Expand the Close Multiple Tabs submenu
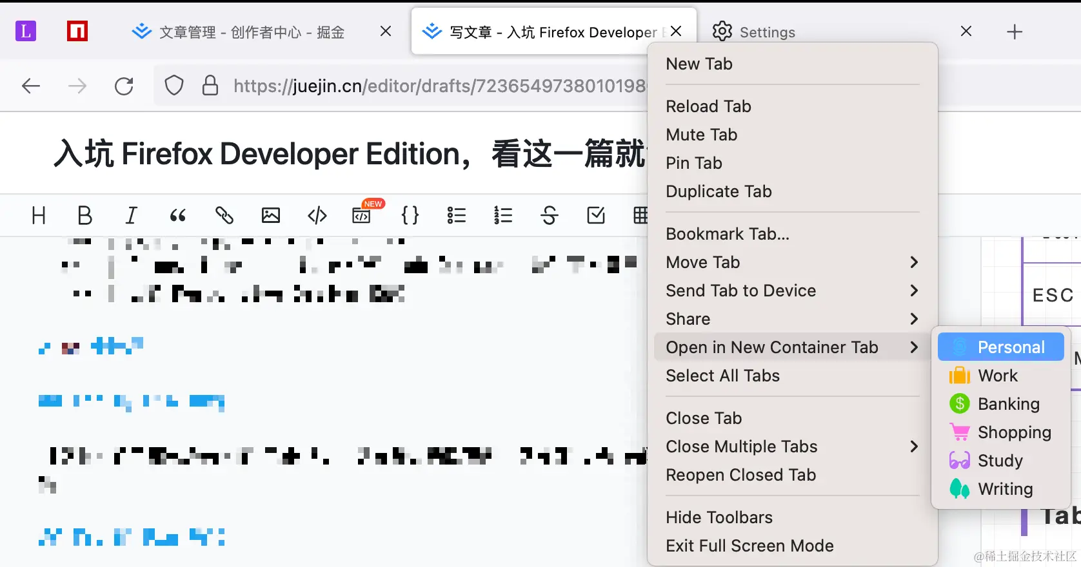This screenshot has height=567, width=1081. (792, 447)
